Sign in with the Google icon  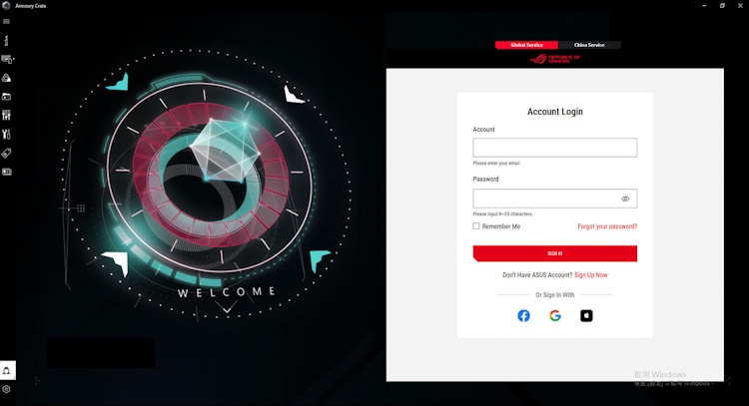555,316
